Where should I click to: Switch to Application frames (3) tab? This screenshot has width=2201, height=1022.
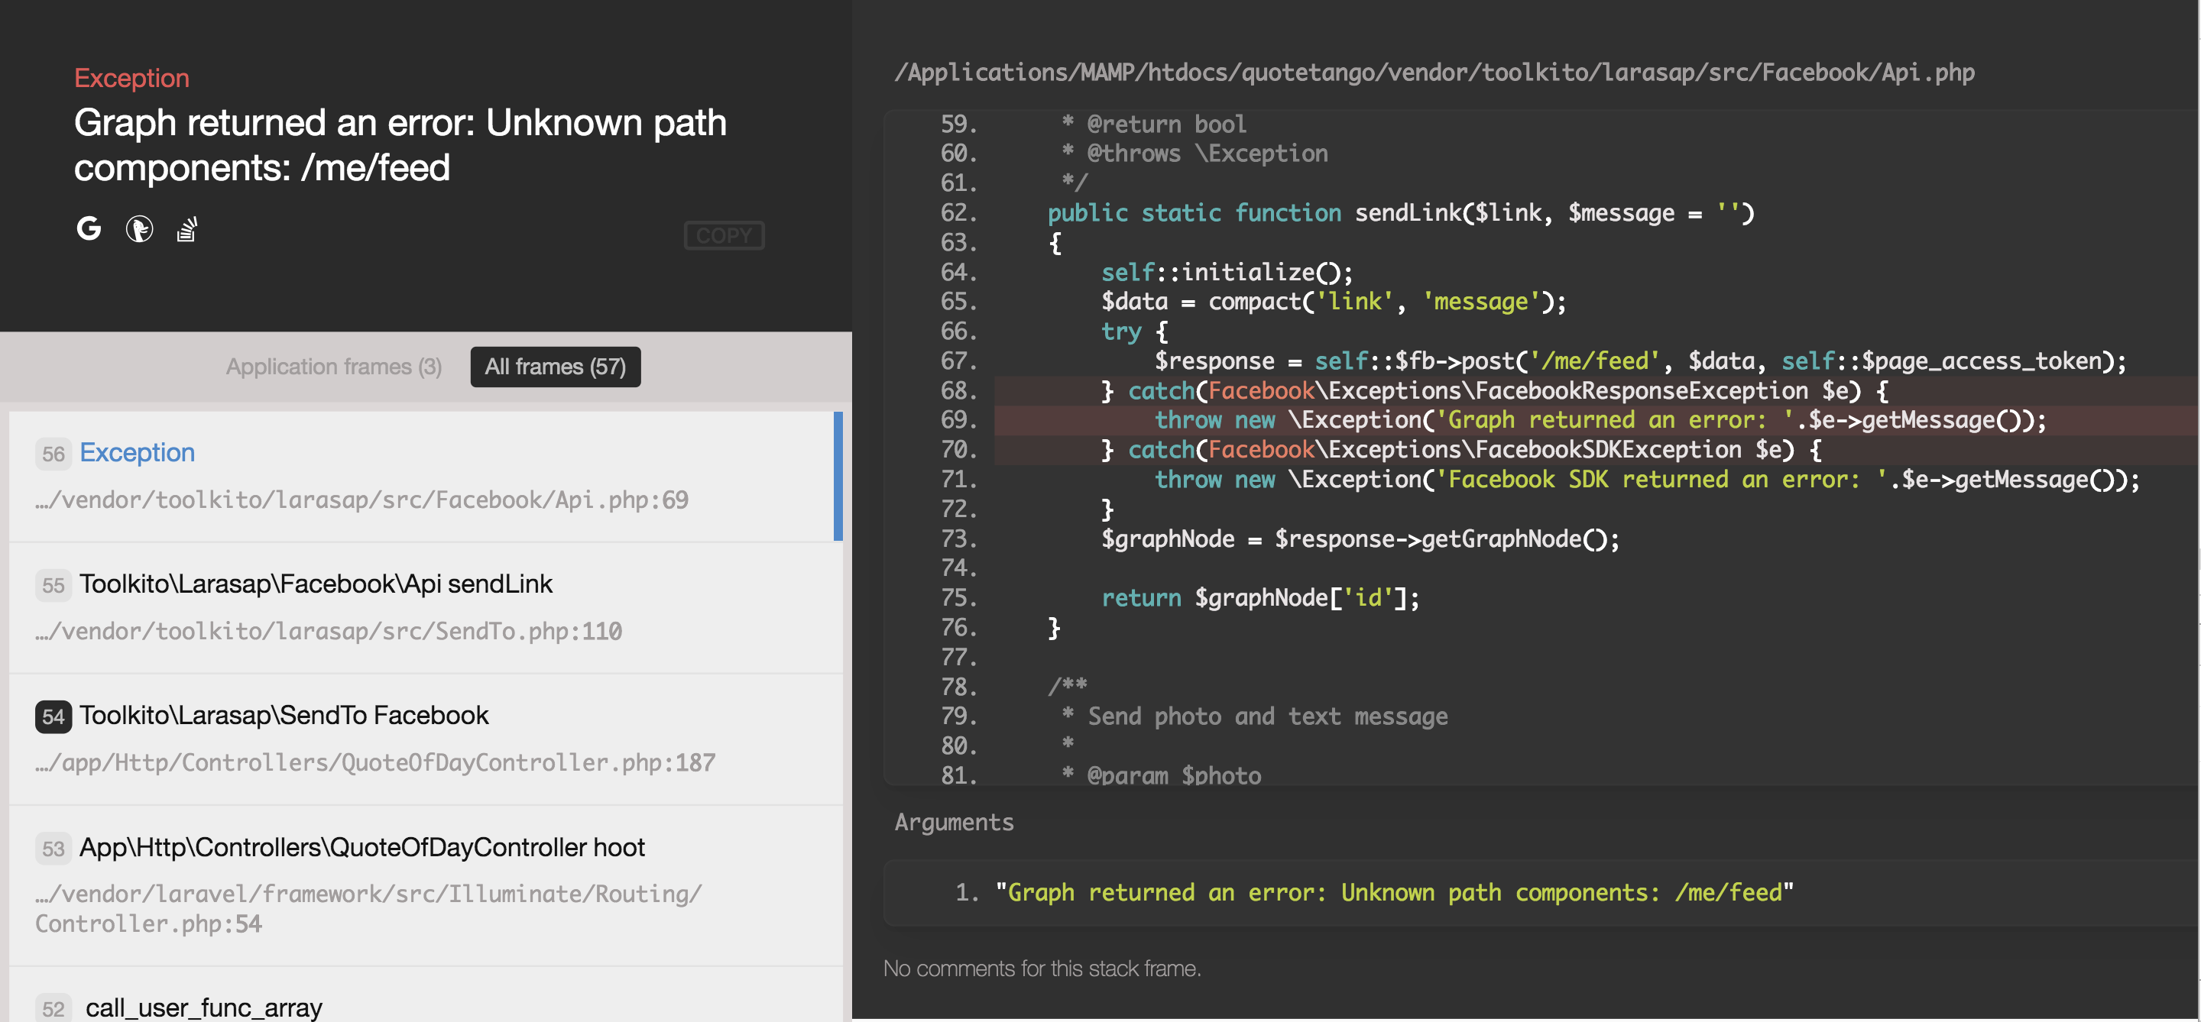333,367
